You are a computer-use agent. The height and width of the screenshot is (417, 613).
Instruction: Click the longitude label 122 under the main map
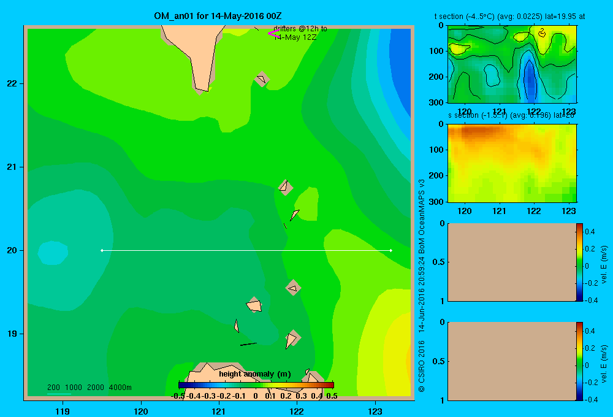[297, 411]
